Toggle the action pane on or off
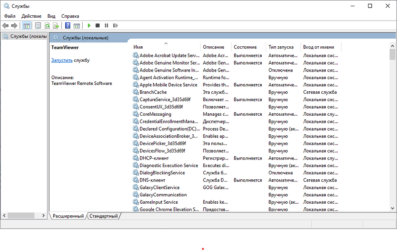Screen dimensions: 397x250 tap(77, 25)
